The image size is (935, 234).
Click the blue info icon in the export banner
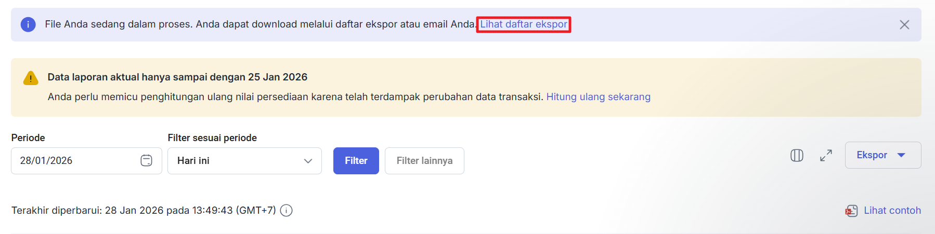coord(28,24)
